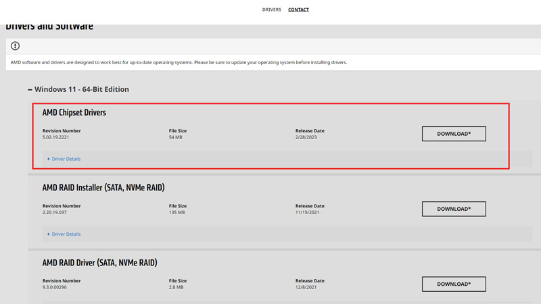
Task: Click the release date 12/8/2021
Action: coord(306,287)
